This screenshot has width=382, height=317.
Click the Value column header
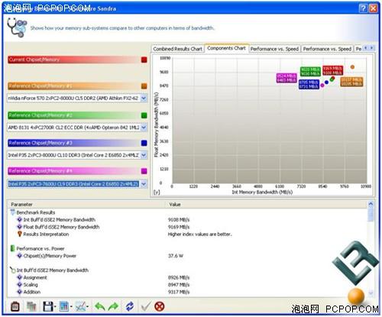(266, 204)
